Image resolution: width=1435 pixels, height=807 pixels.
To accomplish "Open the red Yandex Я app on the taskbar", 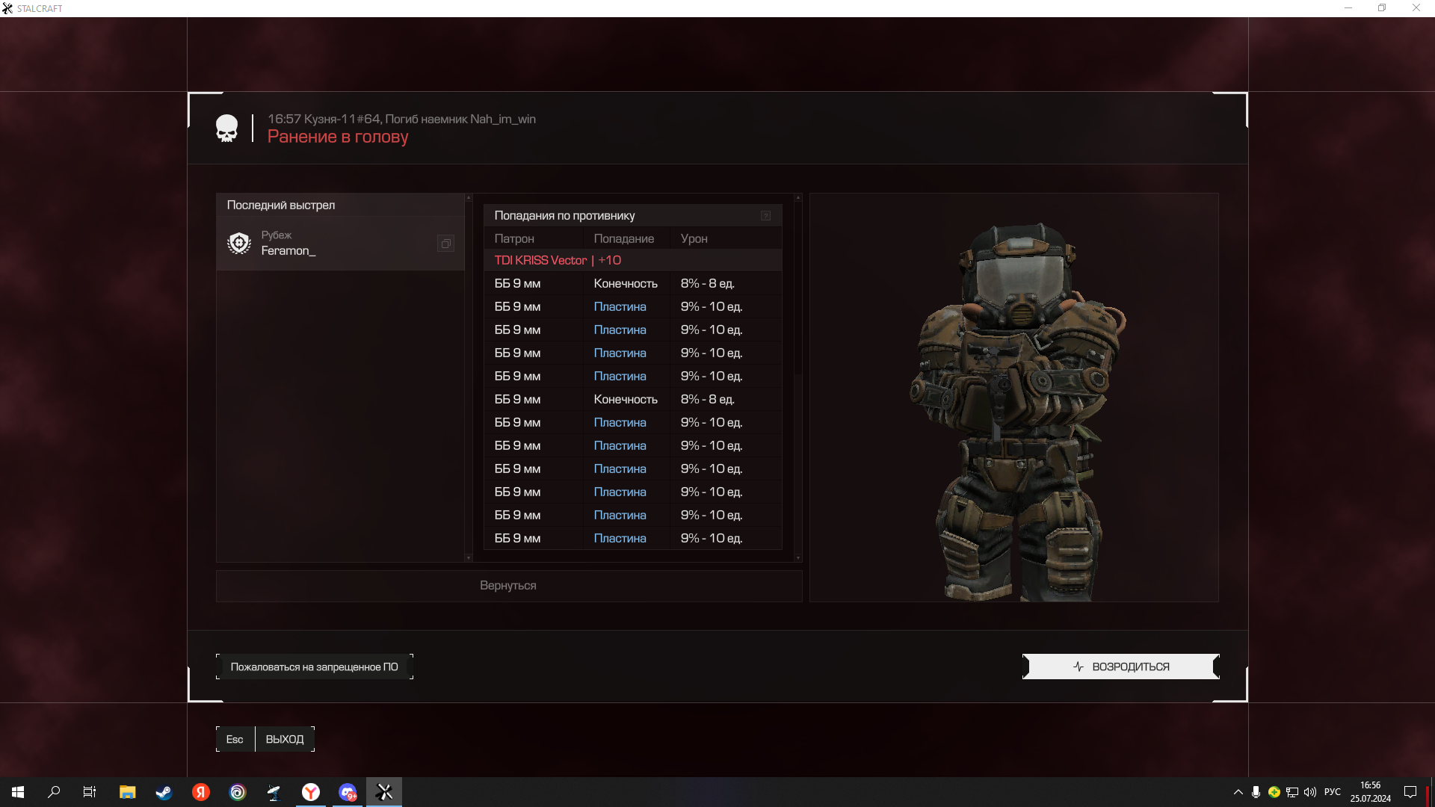I will click(x=201, y=792).
